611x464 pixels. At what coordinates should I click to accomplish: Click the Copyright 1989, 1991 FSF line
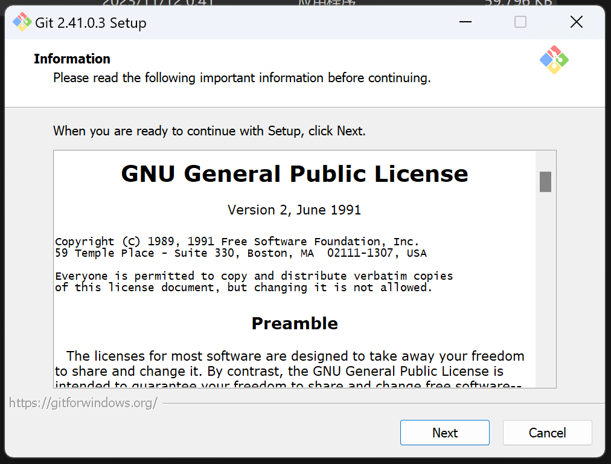(x=237, y=241)
